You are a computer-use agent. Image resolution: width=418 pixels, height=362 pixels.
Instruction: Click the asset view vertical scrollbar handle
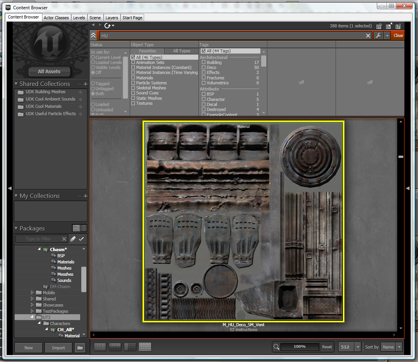(401, 157)
